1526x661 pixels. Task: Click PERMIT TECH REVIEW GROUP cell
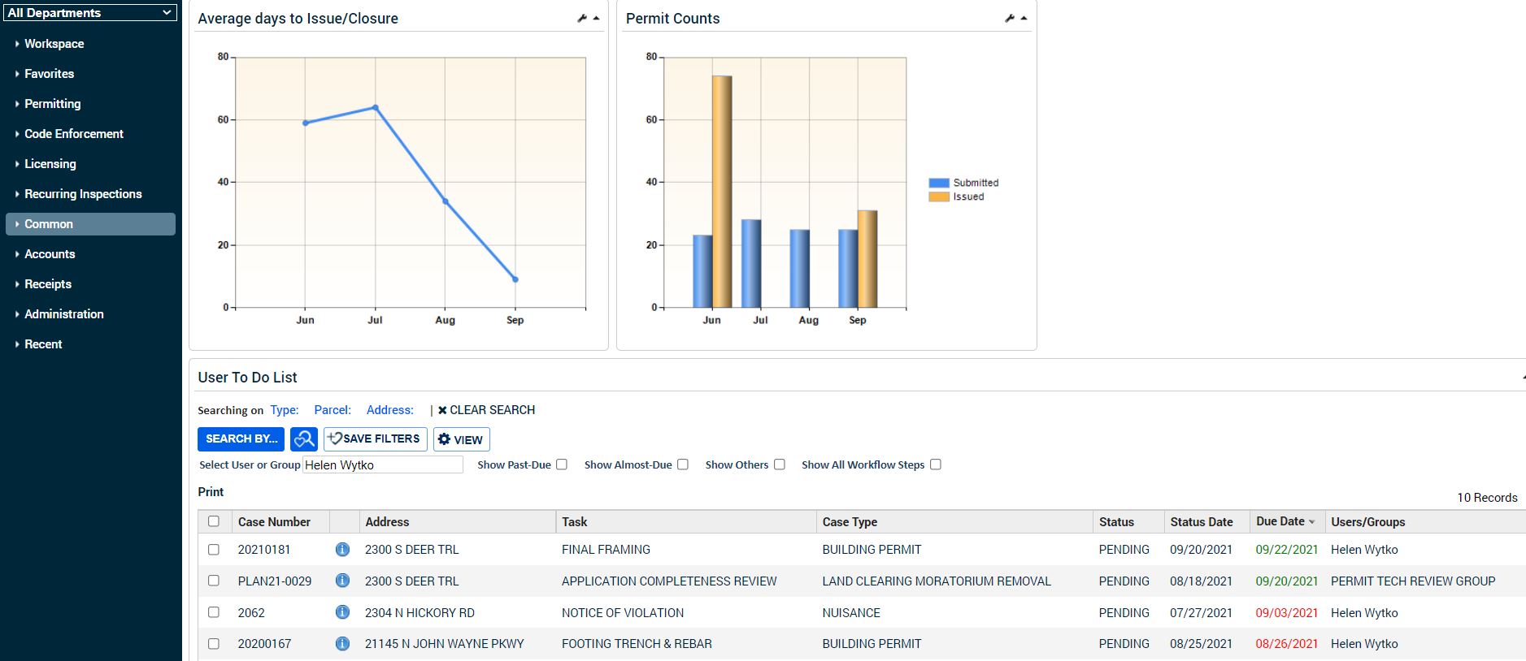(1413, 581)
